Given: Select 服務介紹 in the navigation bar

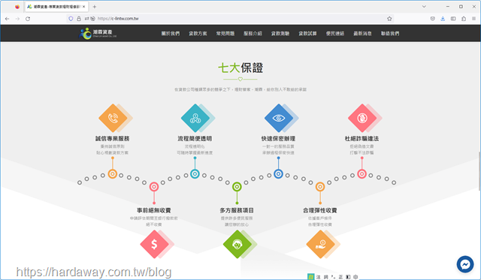Looking at the screenshot, I should [253, 33].
